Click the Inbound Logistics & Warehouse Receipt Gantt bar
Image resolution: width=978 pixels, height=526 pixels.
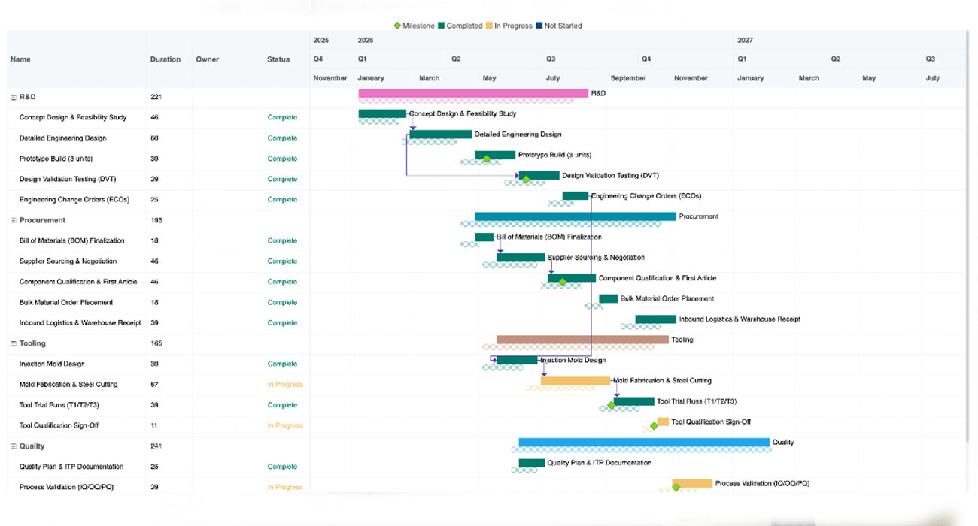pyautogui.click(x=655, y=319)
